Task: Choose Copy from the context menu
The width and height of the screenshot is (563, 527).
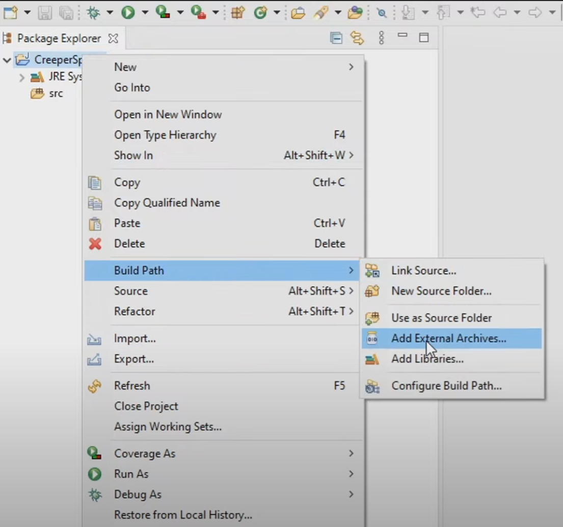Action: tap(223, 182)
